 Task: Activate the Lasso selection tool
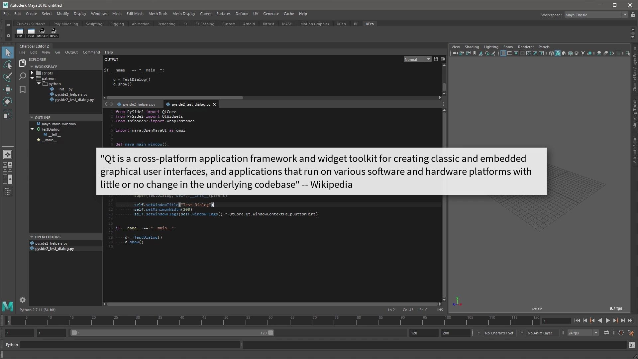coord(8,65)
